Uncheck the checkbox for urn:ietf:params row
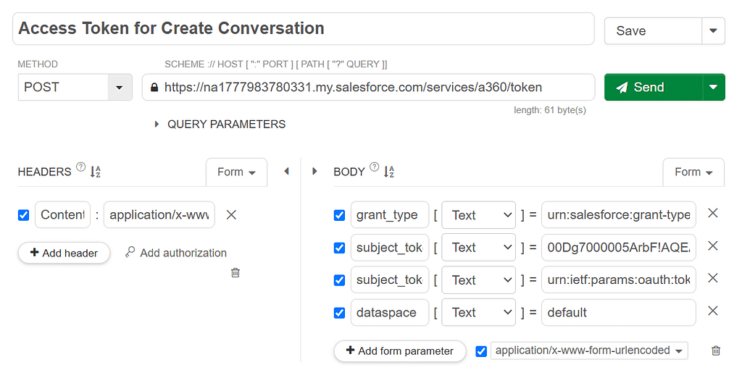742x378 pixels. point(339,280)
